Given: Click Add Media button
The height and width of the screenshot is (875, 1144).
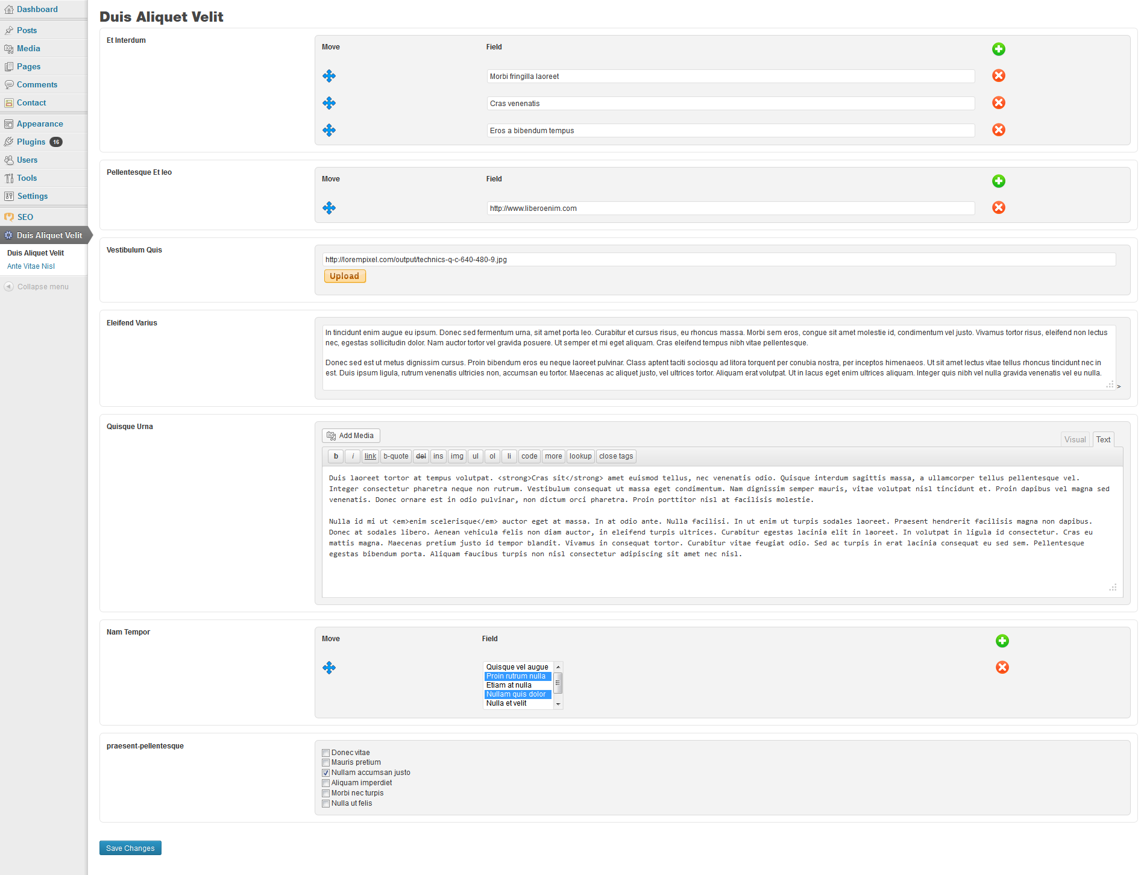Looking at the screenshot, I should (351, 436).
